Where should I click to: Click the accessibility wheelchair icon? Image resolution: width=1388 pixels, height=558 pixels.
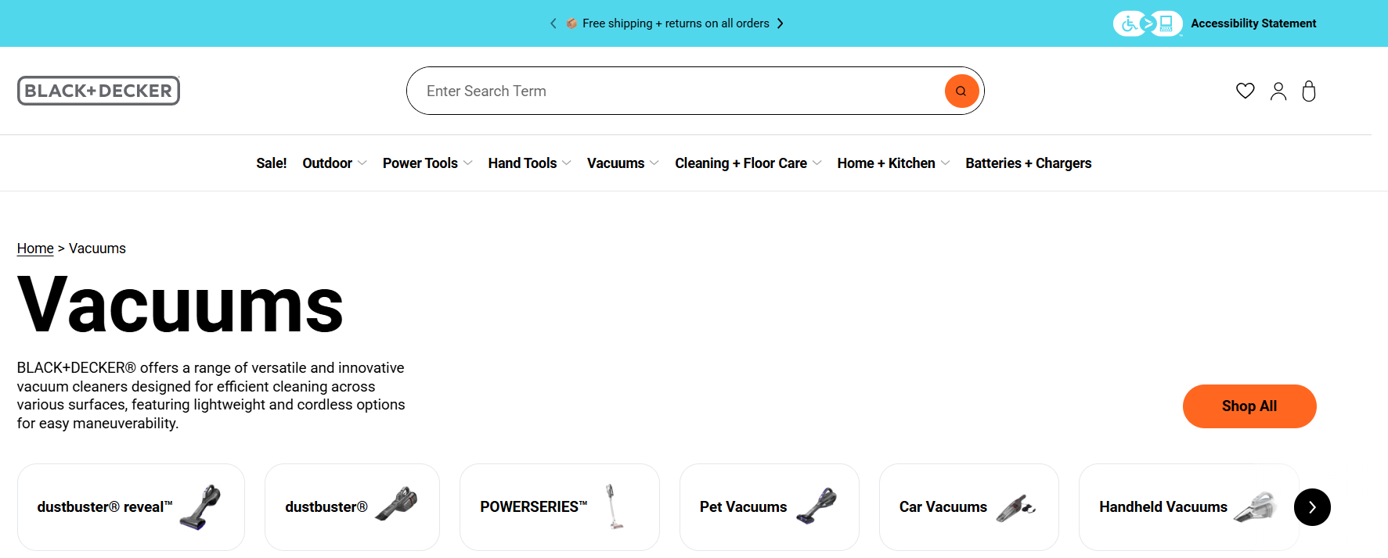1129,23
